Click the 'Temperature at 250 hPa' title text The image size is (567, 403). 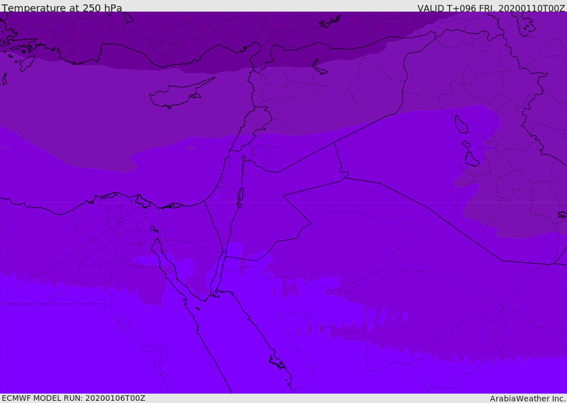62,8
